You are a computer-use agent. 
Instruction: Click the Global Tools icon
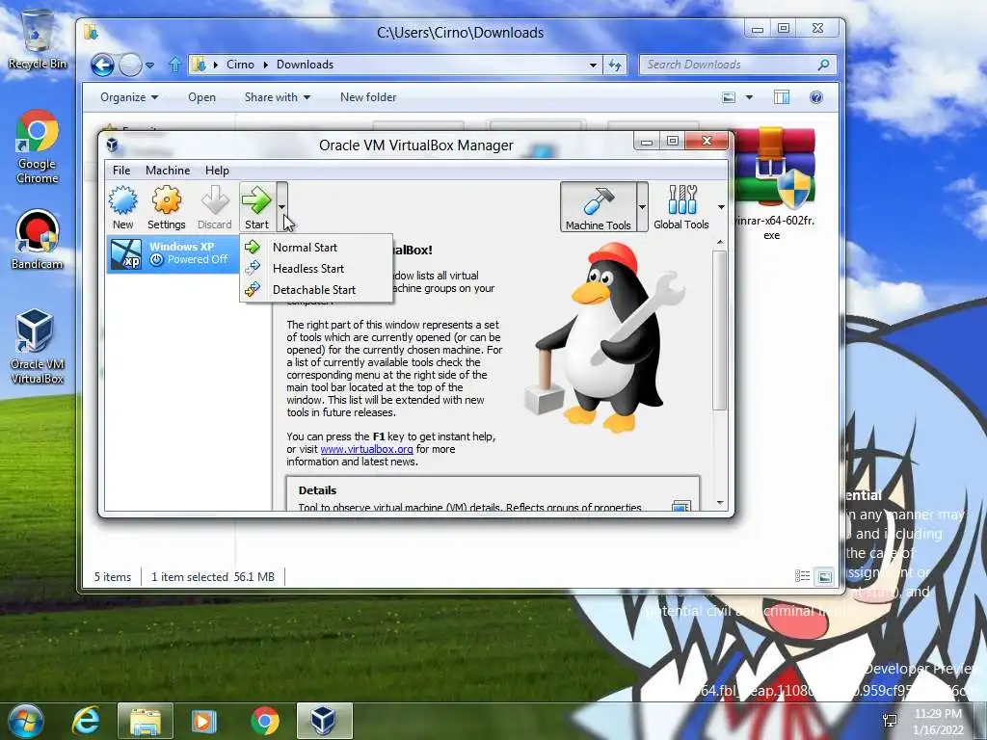click(x=681, y=207)
